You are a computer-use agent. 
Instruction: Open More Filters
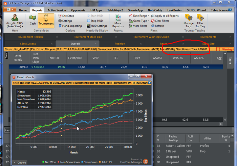(138, 26)
